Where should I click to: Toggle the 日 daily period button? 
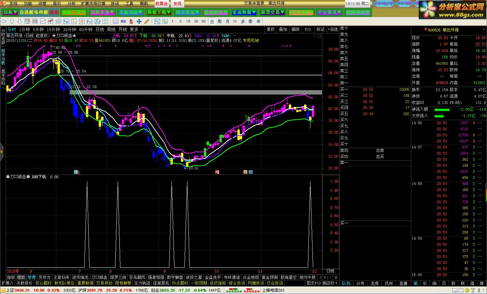(212, 21)
